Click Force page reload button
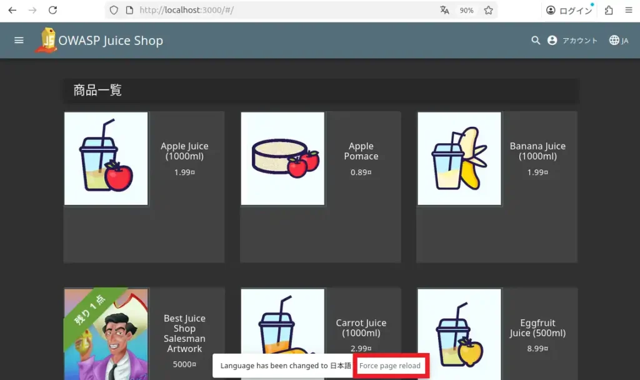 (x=390, y=366)
